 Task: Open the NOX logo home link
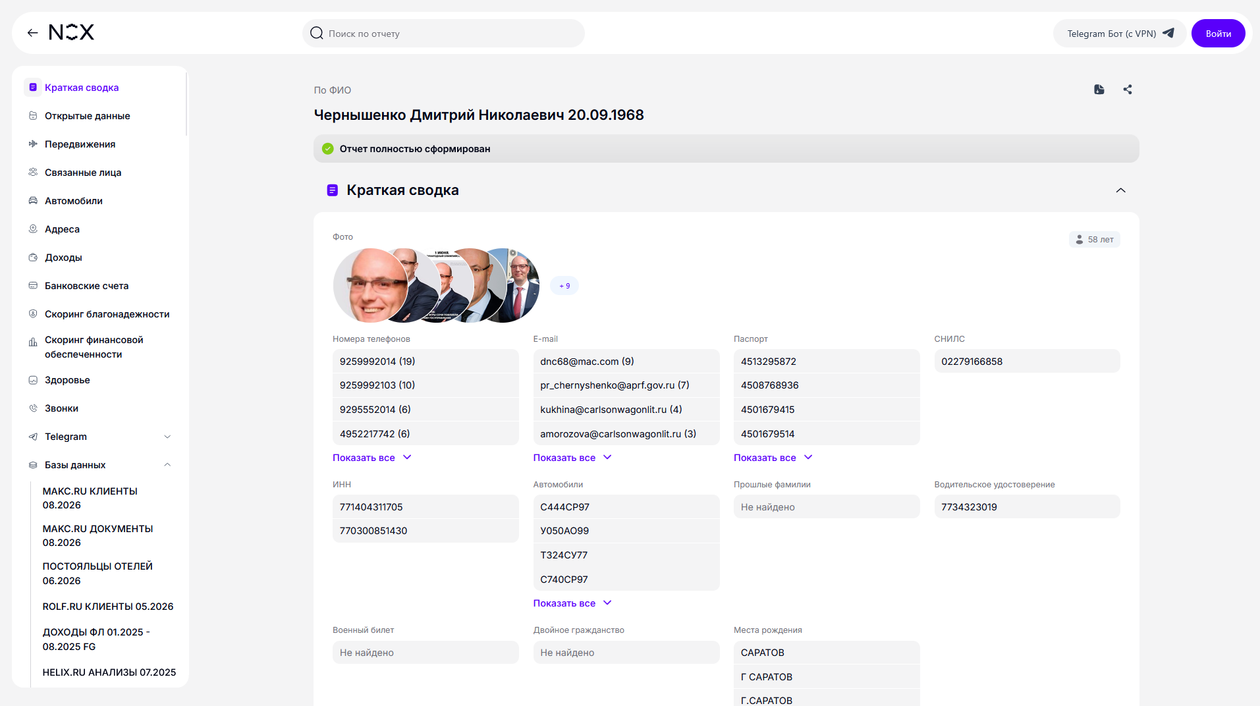click(72, 32)
